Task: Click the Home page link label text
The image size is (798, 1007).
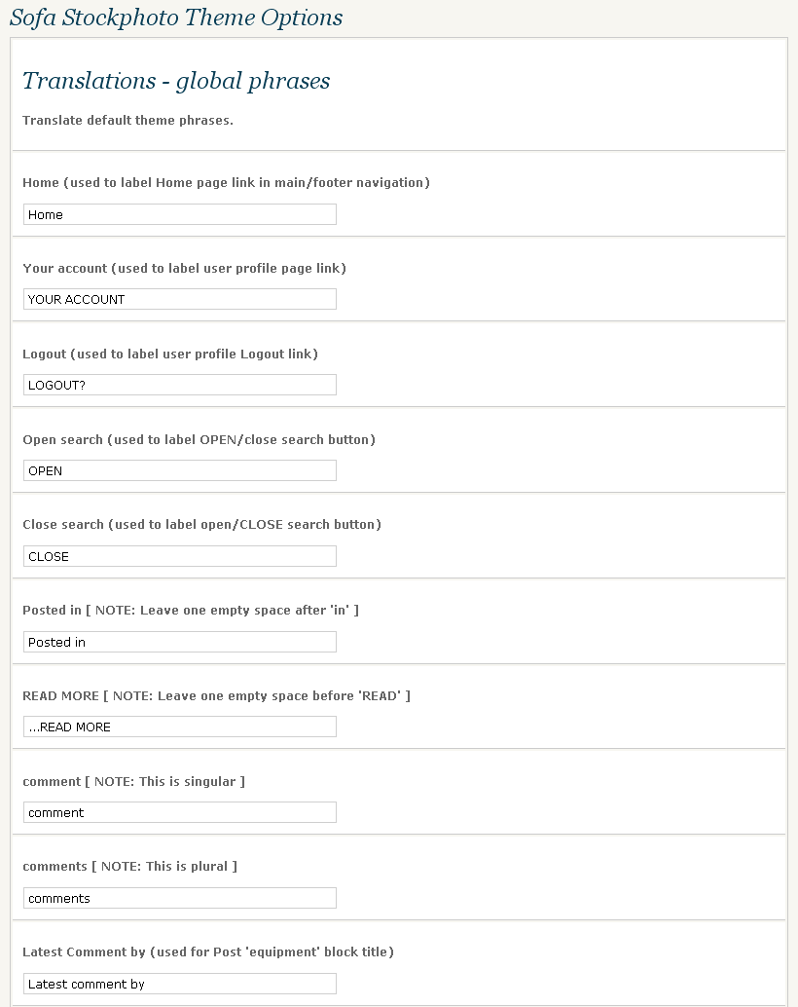Action: (x=226, y=182)
